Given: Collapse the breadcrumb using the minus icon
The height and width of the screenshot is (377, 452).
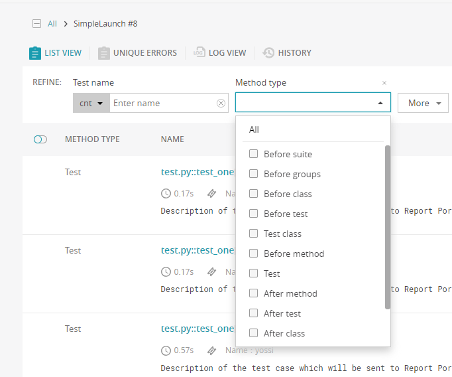Looking at the screenshot, I should (x=36, y=24).
